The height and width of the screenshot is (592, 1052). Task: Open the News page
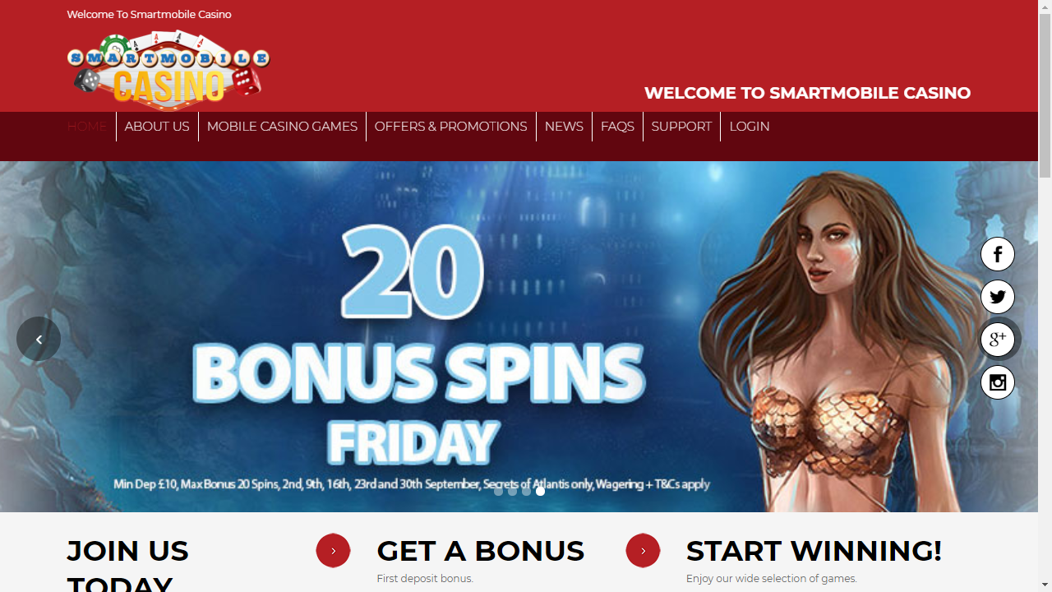click(x=564, y=127)
